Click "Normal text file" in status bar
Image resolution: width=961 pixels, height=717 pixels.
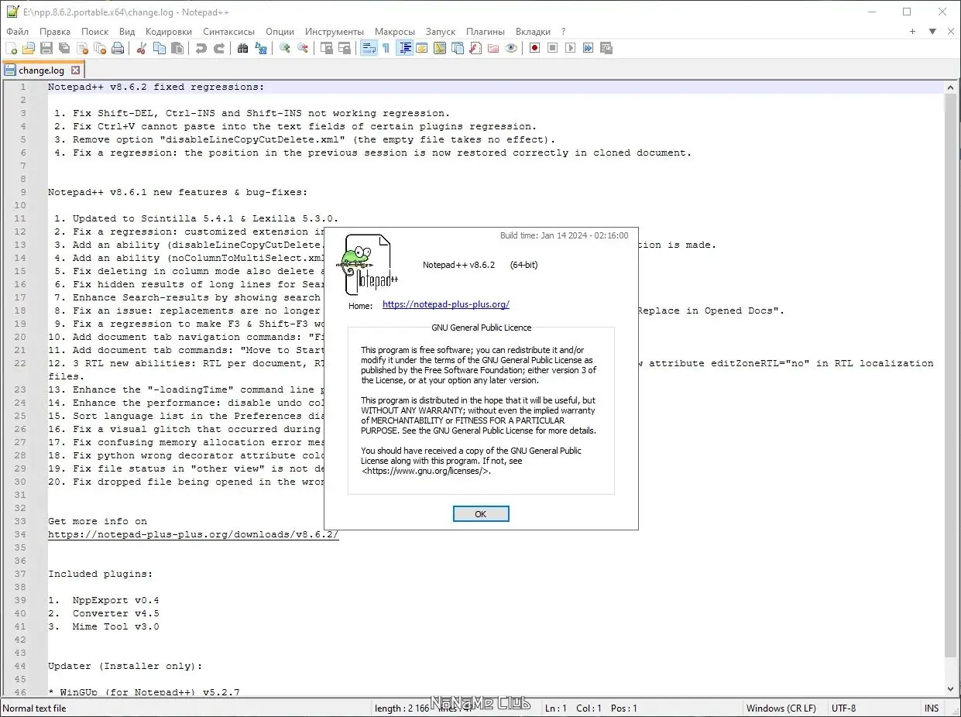(35, 708)
